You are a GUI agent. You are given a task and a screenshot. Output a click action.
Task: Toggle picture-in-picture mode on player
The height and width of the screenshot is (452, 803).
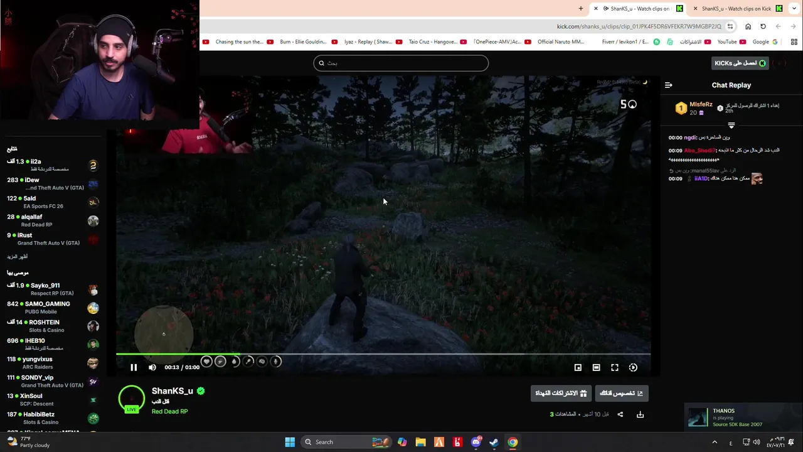(x=578, y=368)
